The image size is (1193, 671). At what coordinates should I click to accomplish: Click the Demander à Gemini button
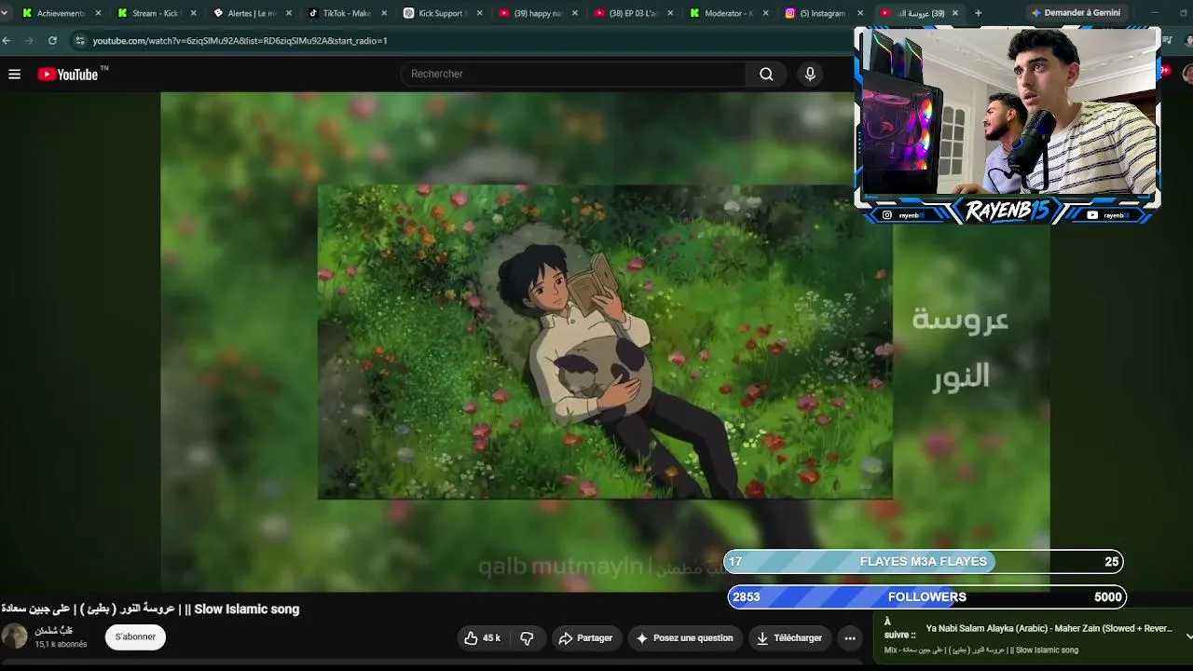click(x=1075, y=13)
